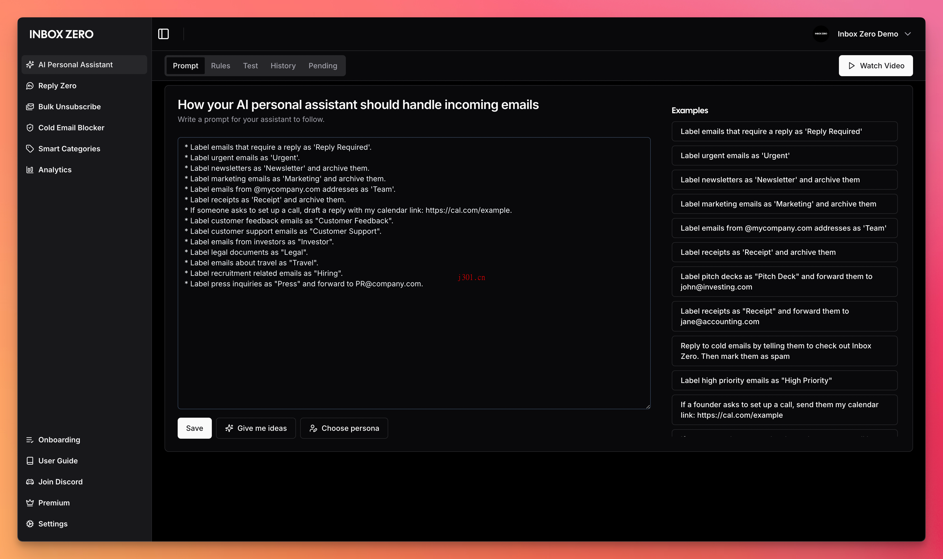943x559 pixels.
Task: Click the Cold Email Blocker shield icon
Action: (30, 128)
